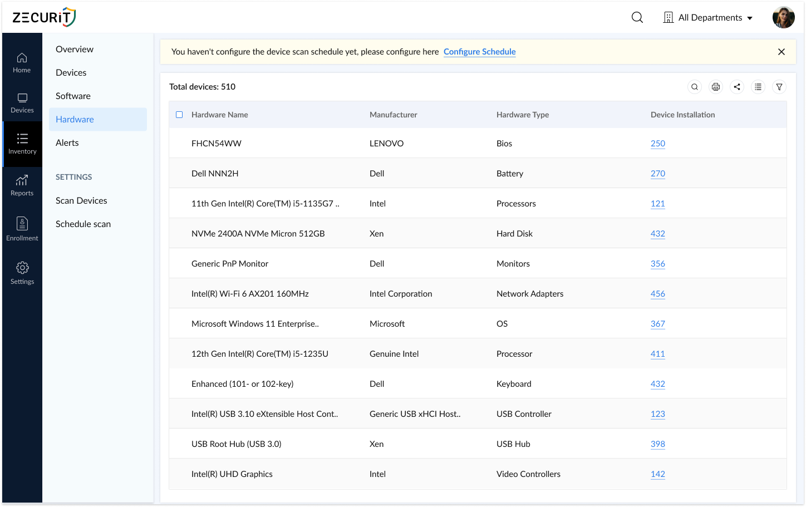The image size is (806, 507).
Task: Select USB Root Hub (USB 3.0) name
Action: [237, 444]
